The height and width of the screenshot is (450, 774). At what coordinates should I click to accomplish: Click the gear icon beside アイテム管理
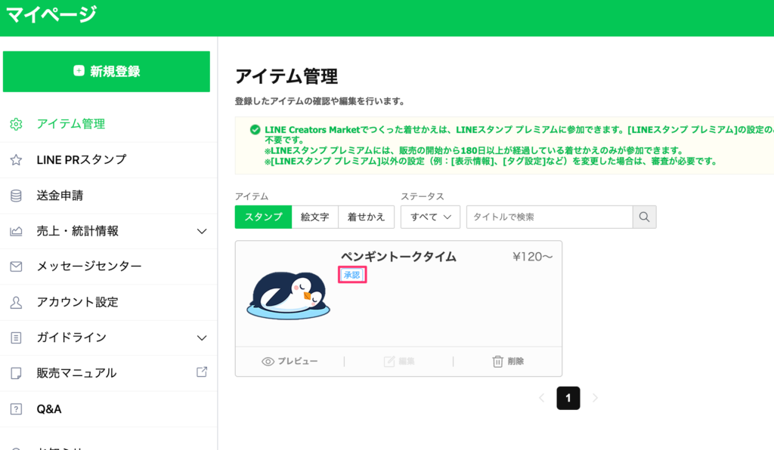click(16, 125)
